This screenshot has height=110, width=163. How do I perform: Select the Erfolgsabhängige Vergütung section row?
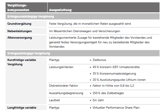click(83, 53)
